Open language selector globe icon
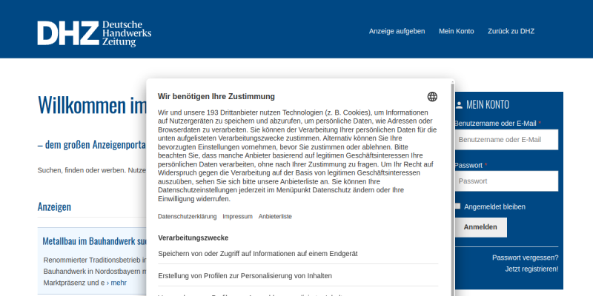Image resolution: width=593 pixels, height=296 pixels. tap(432, 97)
